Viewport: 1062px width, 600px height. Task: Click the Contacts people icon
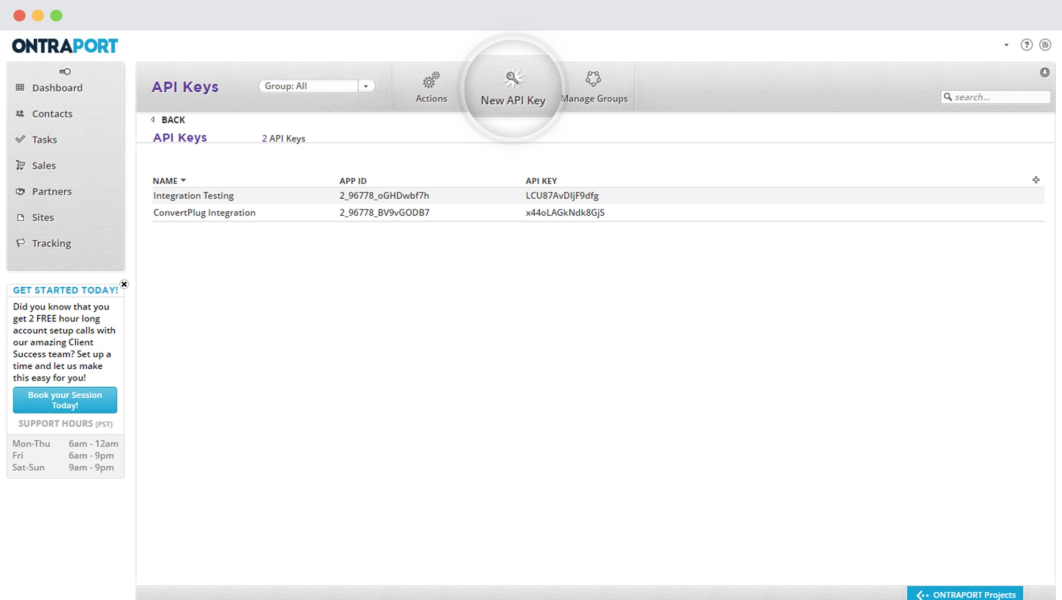[20, 113]
